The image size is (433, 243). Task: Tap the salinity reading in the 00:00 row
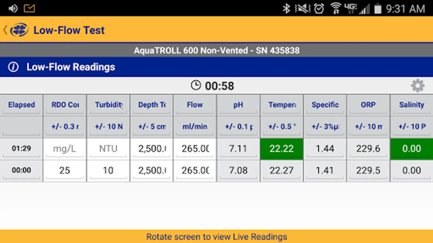412,171
